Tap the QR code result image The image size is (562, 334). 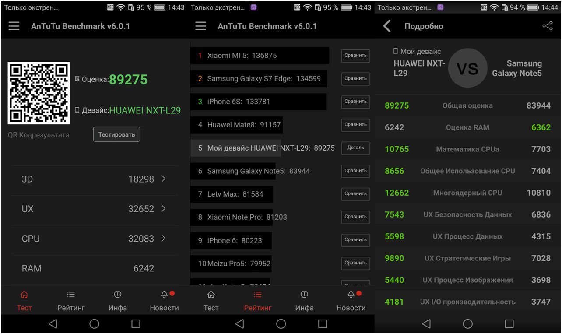click(x=39, y=93)
